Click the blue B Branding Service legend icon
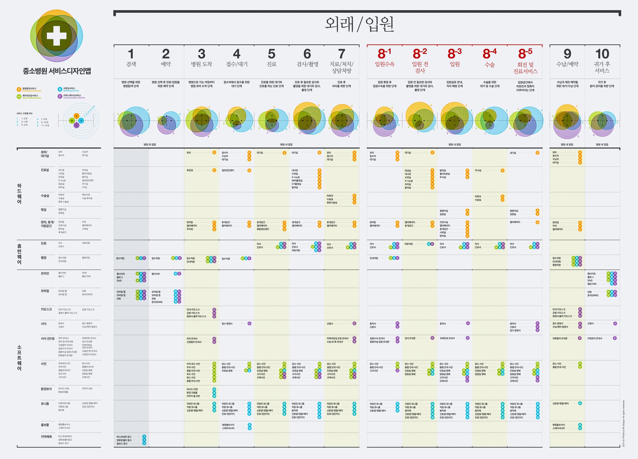 (x=60, y=89)
